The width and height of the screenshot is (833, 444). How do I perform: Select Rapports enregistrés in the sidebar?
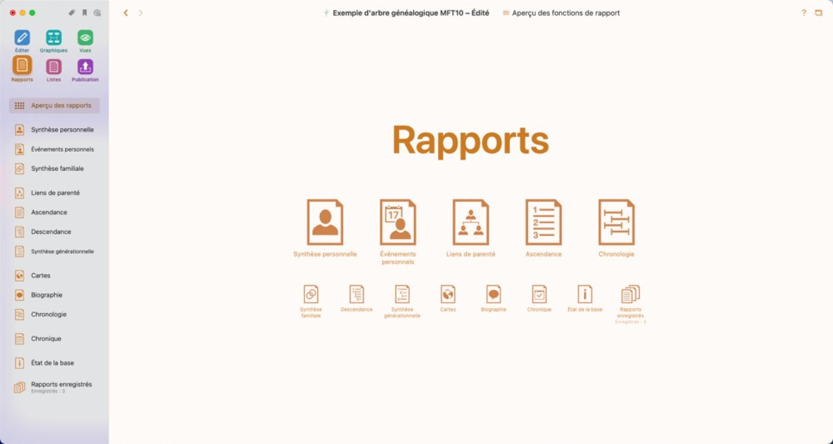click(x=54, y=387)
